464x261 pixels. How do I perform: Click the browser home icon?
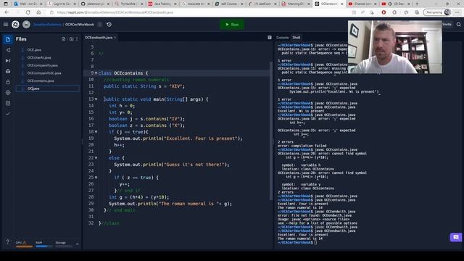[x=38, y=12]
